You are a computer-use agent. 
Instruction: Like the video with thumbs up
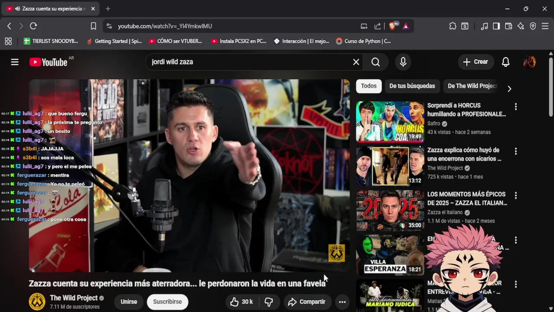242,302
